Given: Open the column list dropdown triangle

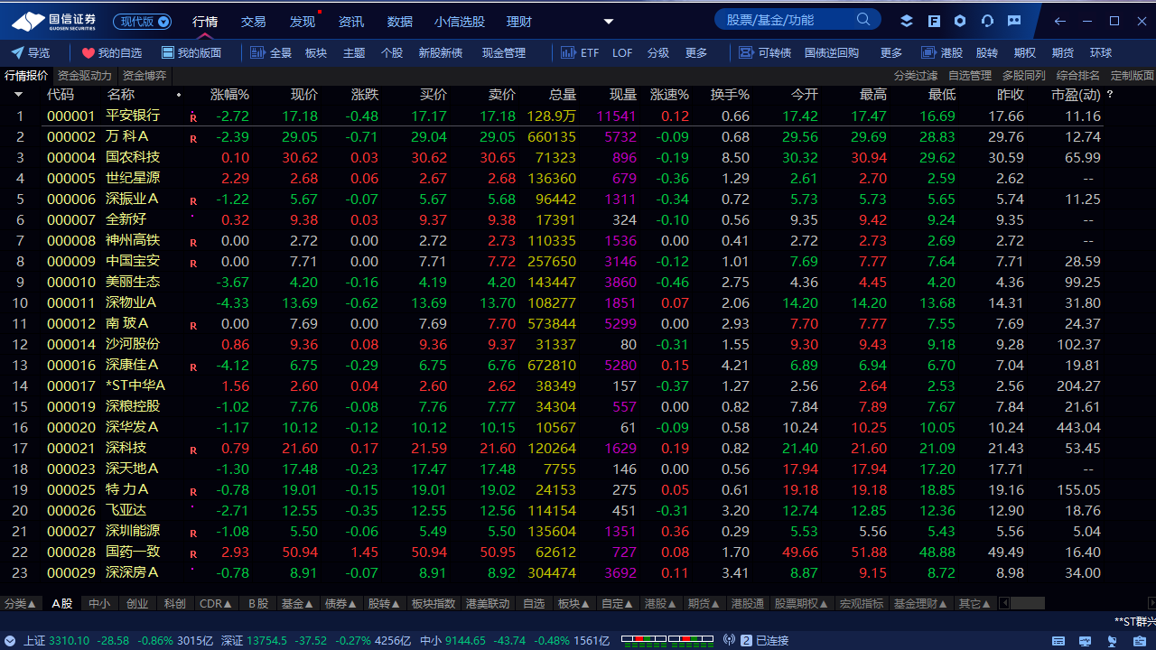Looking at the screenshot, I should 18,94.
